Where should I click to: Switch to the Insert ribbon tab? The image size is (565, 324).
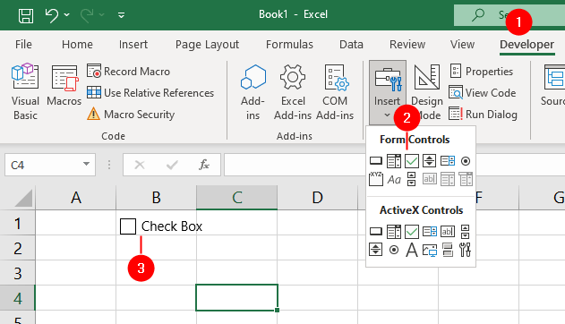pos(133,44)
